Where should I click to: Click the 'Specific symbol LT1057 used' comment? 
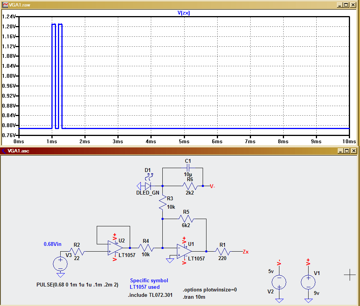tap(149, 284)
